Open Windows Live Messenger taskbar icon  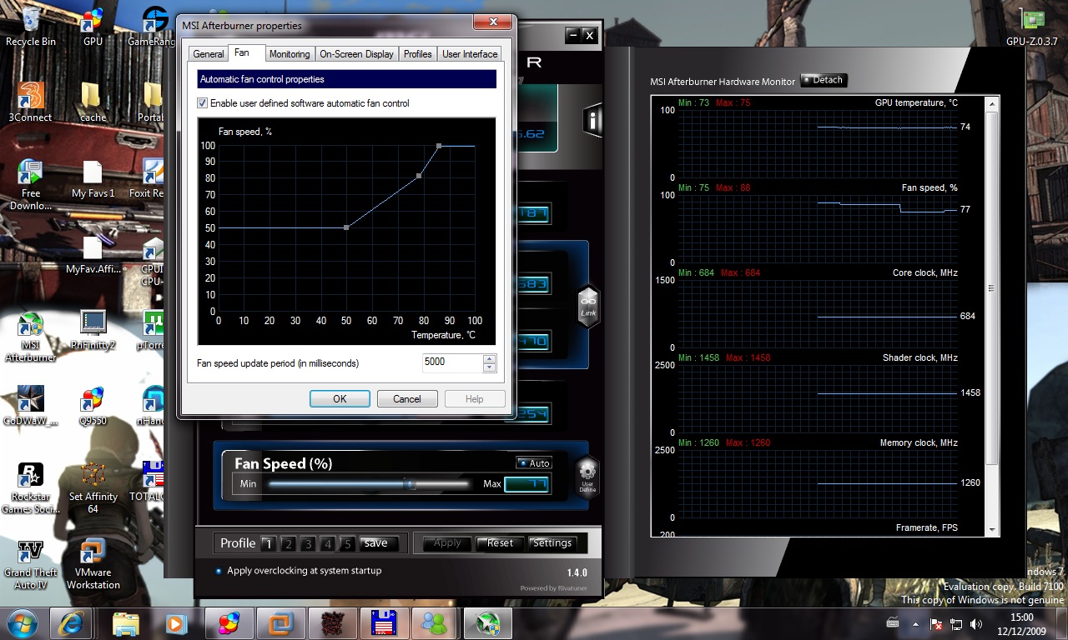coord(434,622)
